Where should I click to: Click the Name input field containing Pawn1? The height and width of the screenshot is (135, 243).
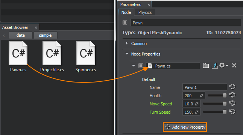click(205, 87)
